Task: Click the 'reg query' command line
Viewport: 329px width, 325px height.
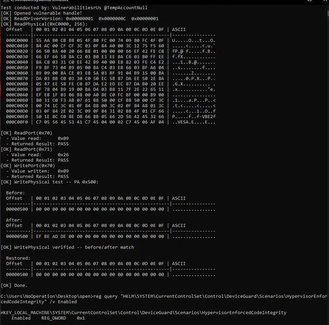Action: (164, 299)
